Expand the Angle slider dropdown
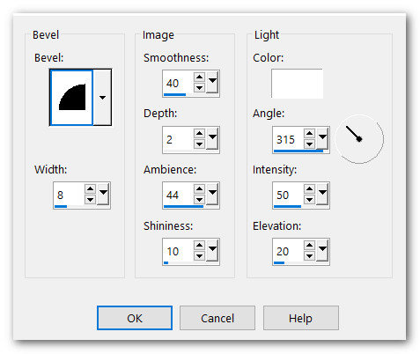This screenshot has width=420, height=354. [322, 137]
